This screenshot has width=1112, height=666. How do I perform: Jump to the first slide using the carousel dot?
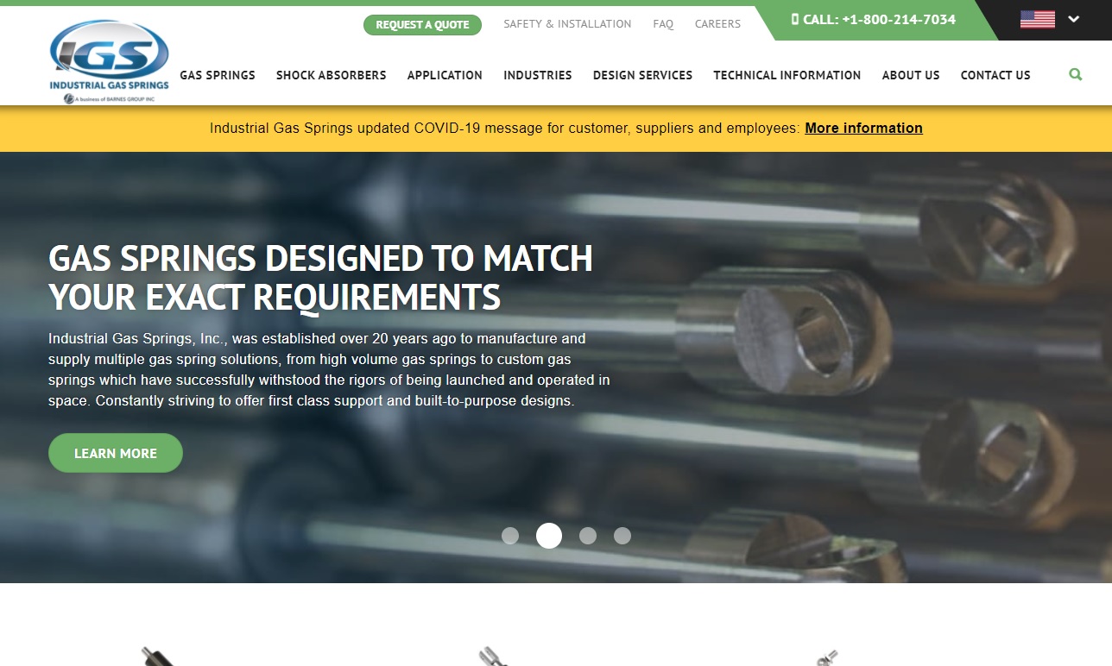point(510,536)
